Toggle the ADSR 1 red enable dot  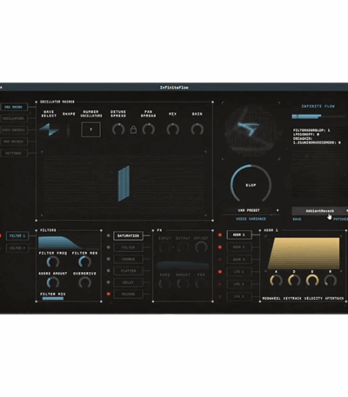pyautogui.click(x=220, y=235)
